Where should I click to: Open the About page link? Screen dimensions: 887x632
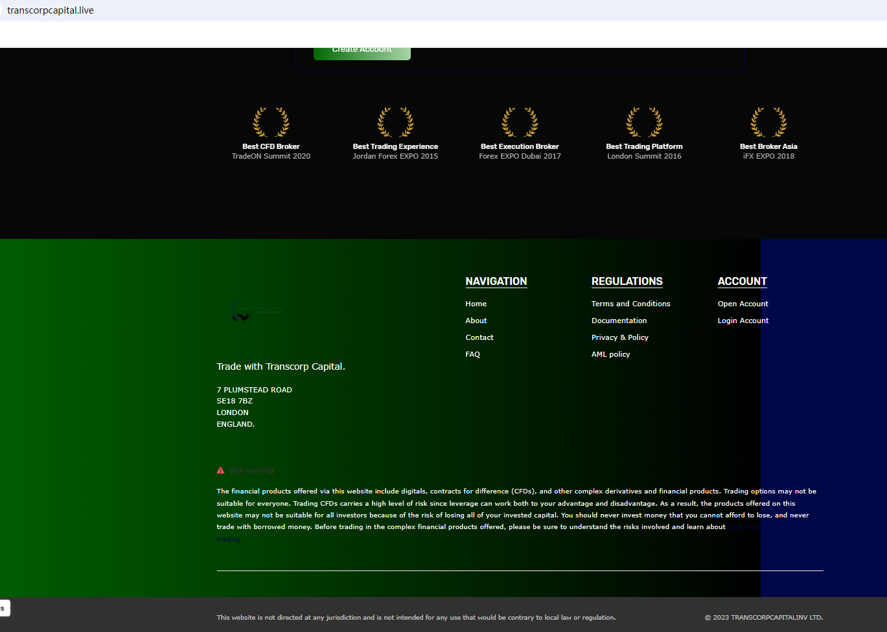(476, 321)
